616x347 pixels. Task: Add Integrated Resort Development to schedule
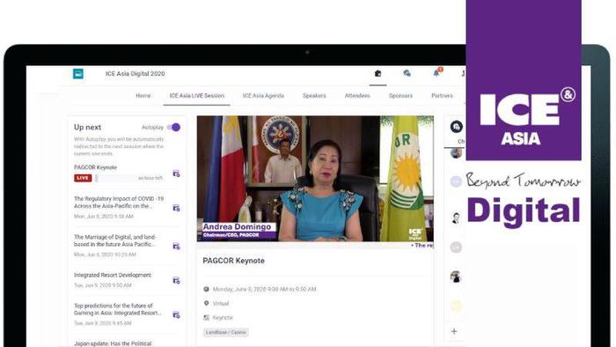176,280
